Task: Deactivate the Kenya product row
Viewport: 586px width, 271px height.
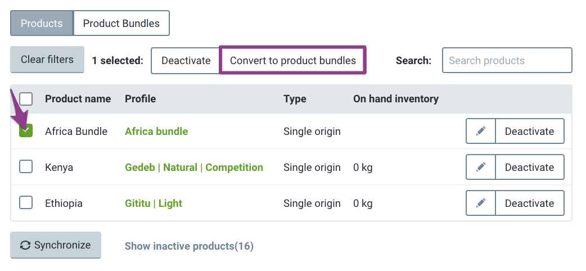Action: 530,167
